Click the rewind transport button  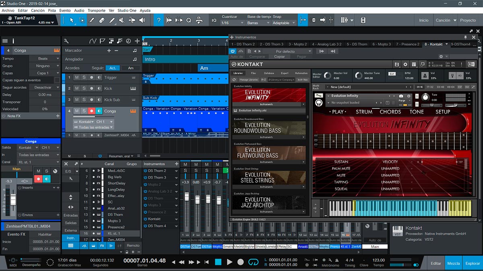[x=182, y=262]
